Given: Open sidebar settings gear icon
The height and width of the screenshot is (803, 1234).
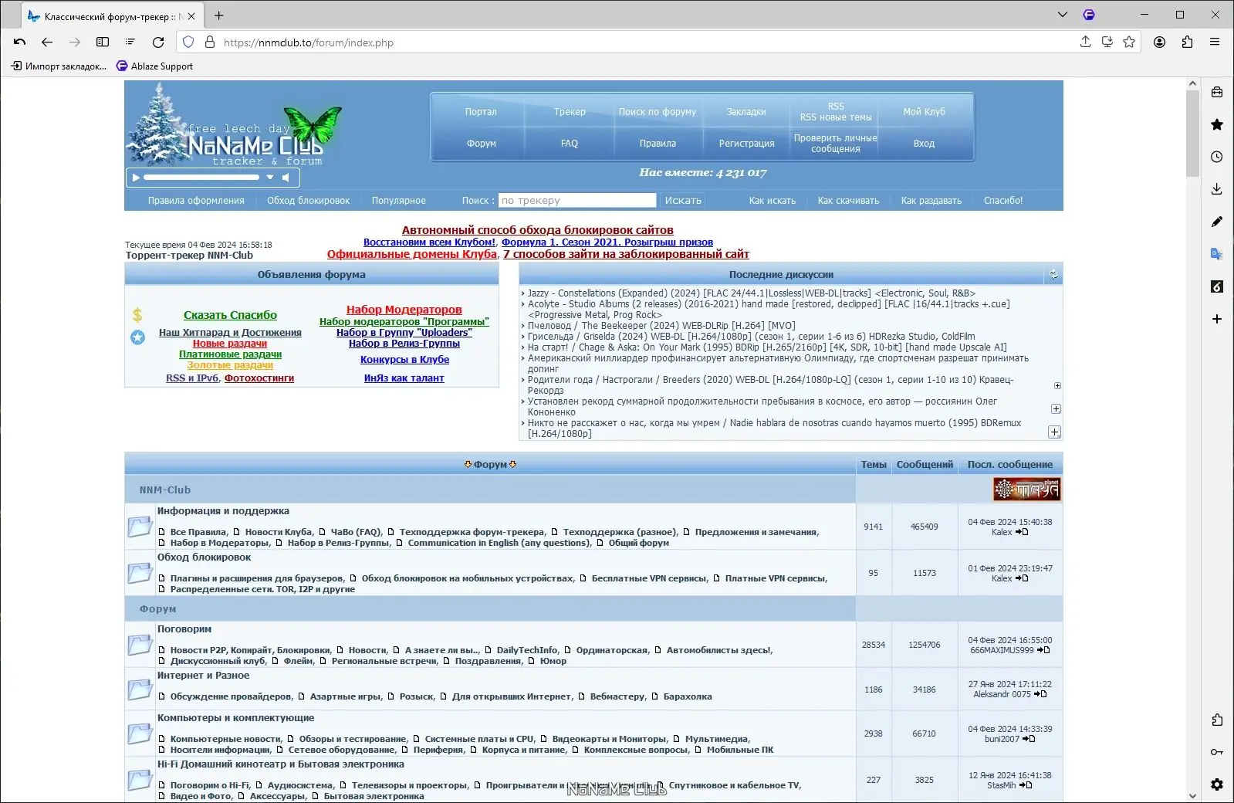Looking at the screenshot, I should pyautogui.click(x=1217, y=784).
